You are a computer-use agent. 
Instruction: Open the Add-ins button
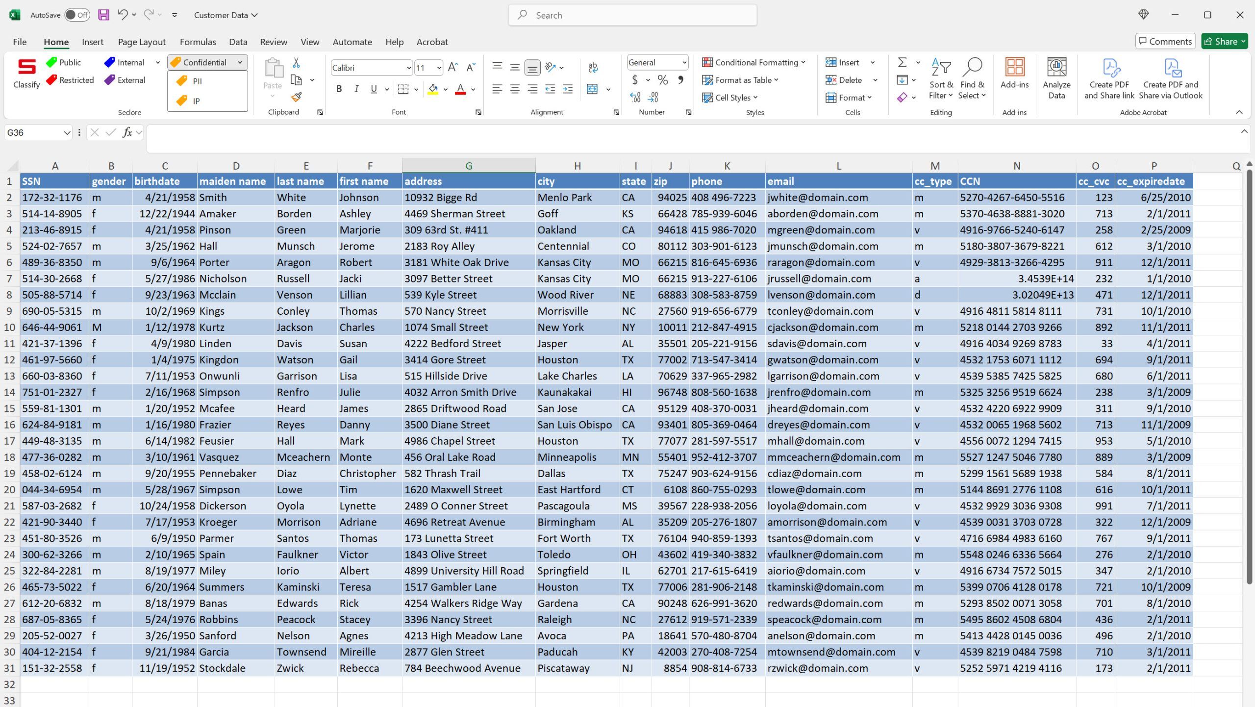pos(1014,74)
